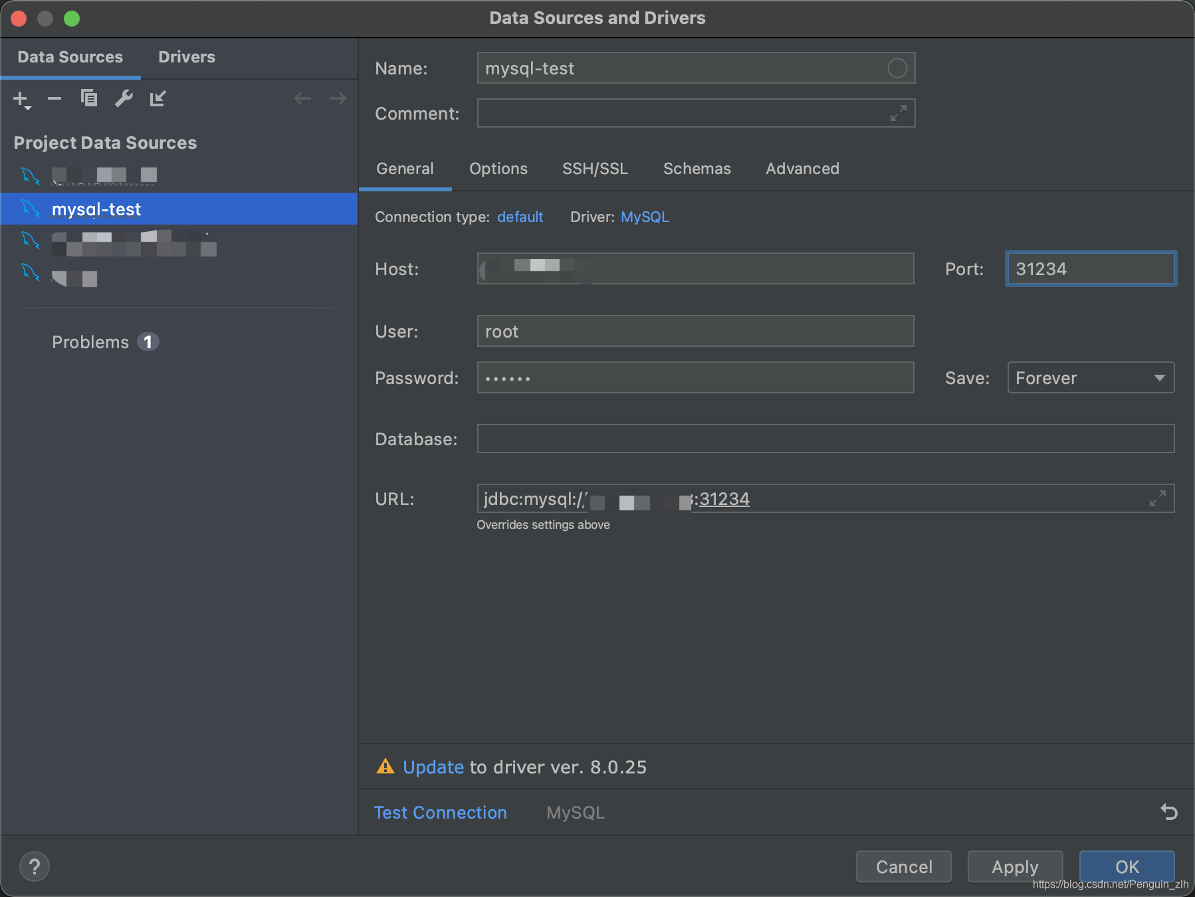Open data source properties with the wrench icon
Image resolution: width=1195 pixels, height=897 pixels.
coord(124,98)
